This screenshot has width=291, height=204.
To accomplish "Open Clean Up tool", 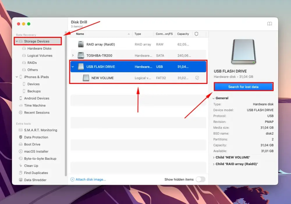I will [x=31, y=166].
